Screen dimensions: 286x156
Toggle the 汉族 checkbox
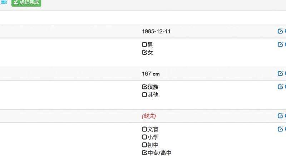tap(144, 87)
